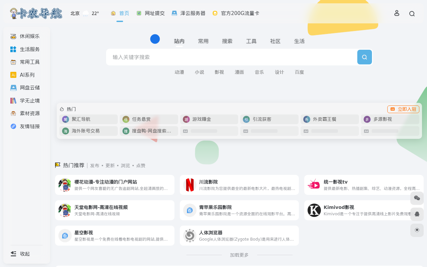The height and width of the screenshot is (267, 427).
Task: Open the Netflix-style 川流影院 logo
Action: (190, 185)
